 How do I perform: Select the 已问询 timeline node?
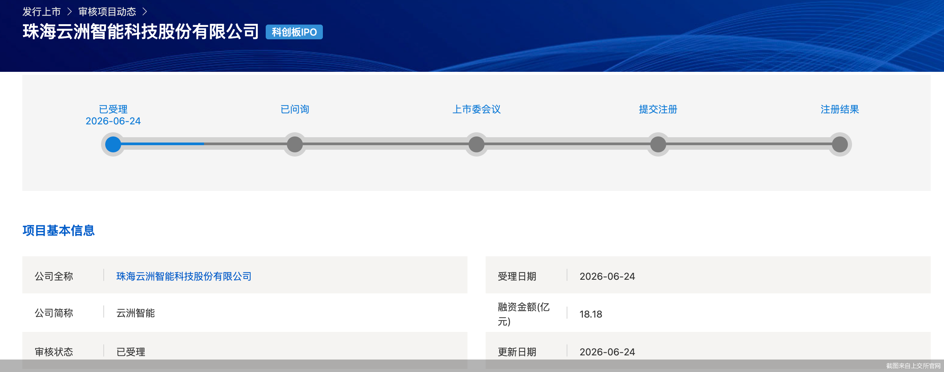tap(295, 144)
